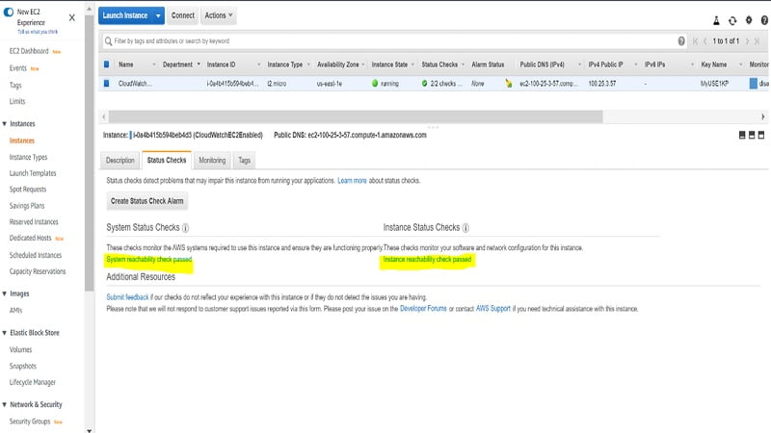Click the help question mark icon at top right

(x=764, y=20)
